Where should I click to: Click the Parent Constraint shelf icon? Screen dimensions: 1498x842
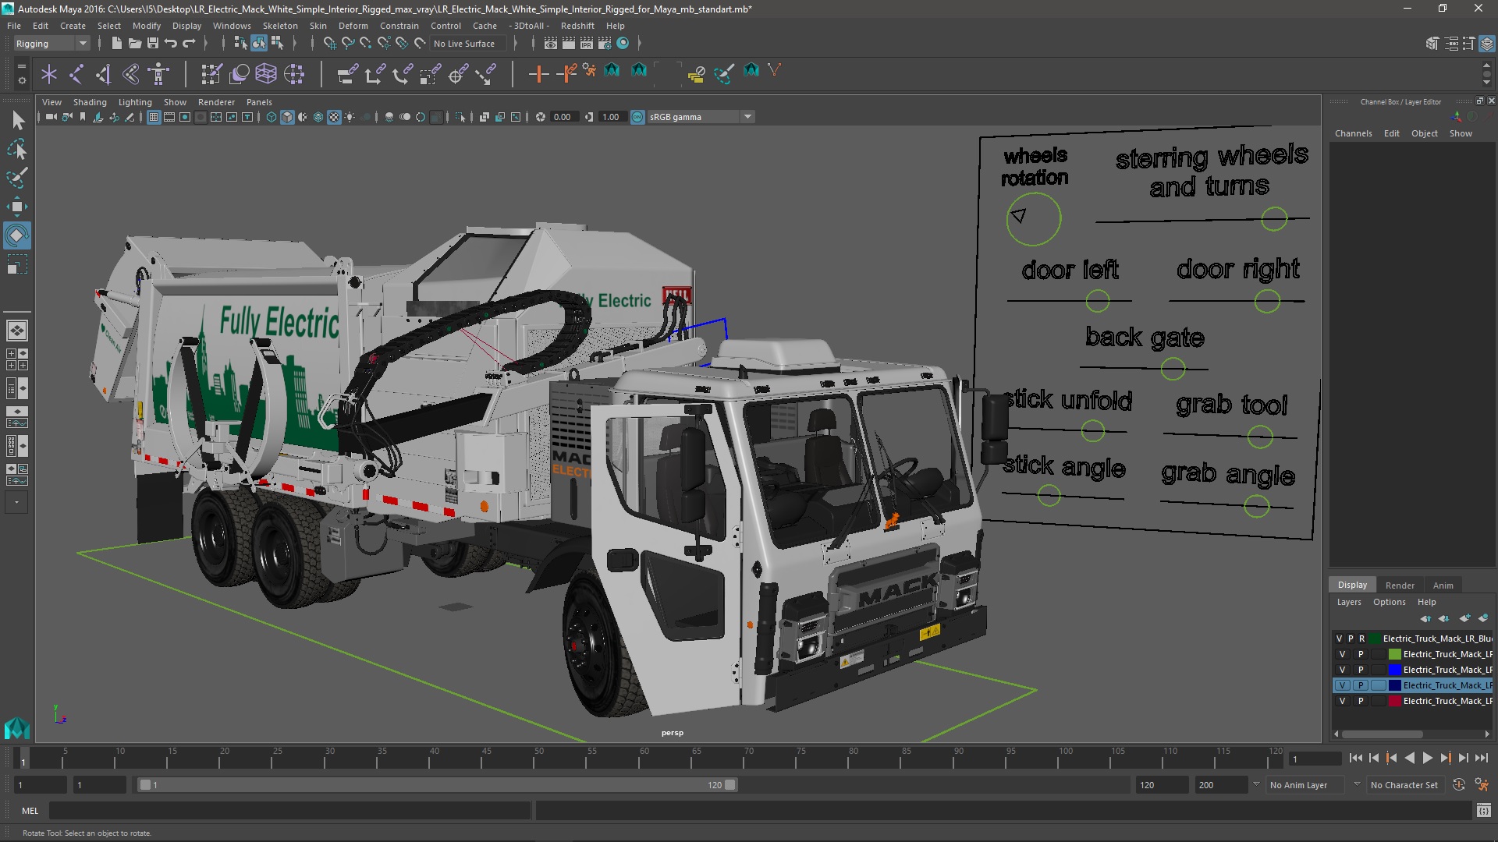pos(347,74)
